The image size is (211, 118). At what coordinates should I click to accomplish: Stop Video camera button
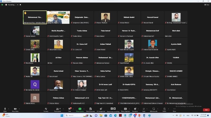(x=15, y=109)
